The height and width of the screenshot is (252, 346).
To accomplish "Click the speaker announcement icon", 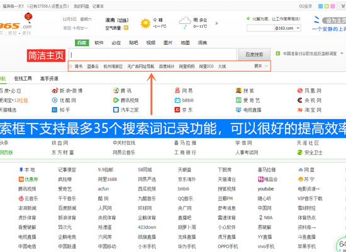I will click(248, 18).
